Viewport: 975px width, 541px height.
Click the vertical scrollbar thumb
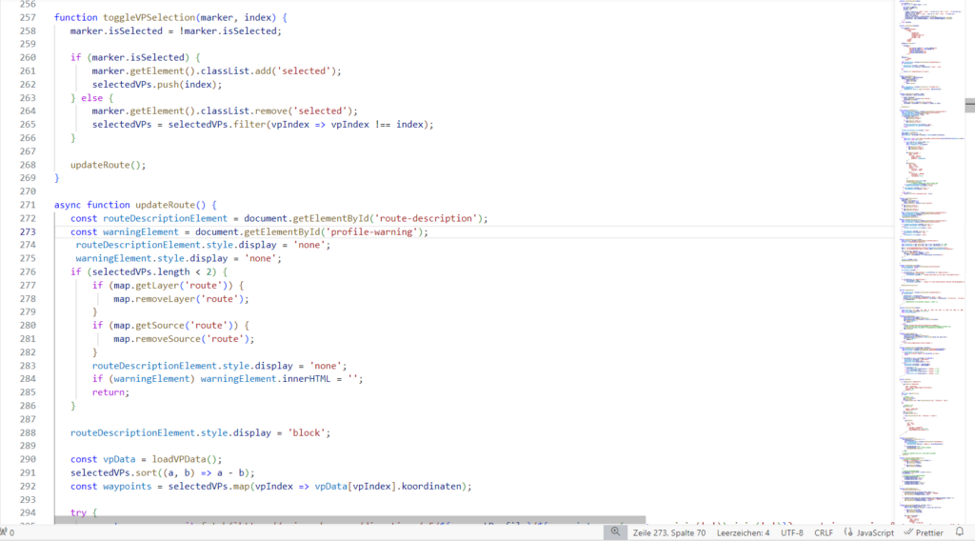[969, 104]
